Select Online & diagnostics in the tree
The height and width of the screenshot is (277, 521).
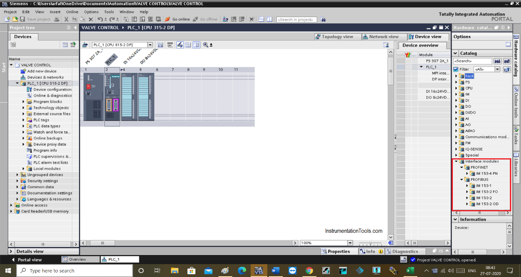click(52, 96)
